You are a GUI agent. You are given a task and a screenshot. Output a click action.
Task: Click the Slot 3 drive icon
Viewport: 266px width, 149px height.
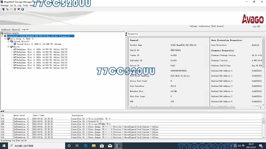(x=15, y=57)
